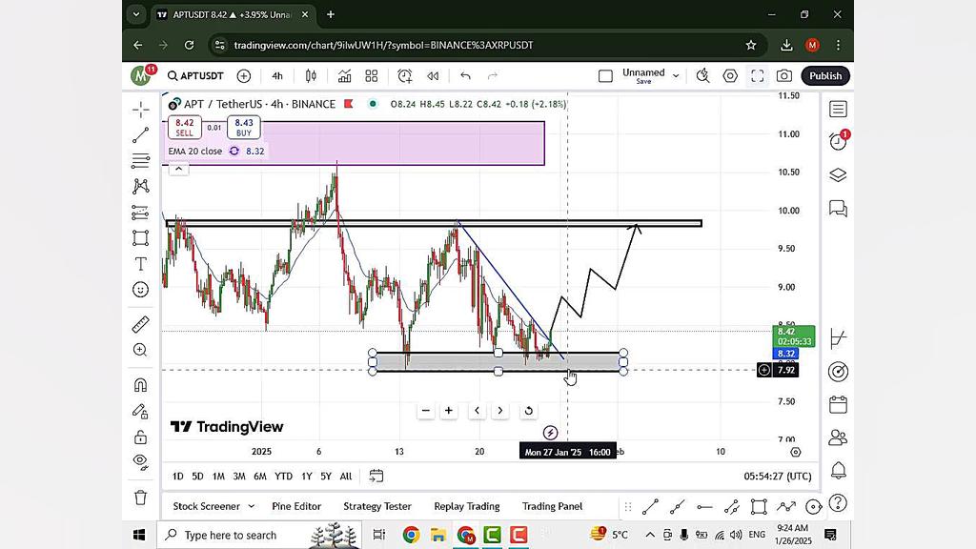
Task: Click the 8.43 BUY button
Action: pos(244,127)
